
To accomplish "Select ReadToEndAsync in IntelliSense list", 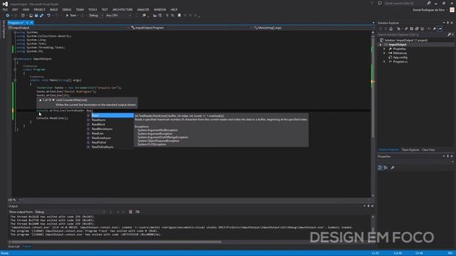I will 110,147.
